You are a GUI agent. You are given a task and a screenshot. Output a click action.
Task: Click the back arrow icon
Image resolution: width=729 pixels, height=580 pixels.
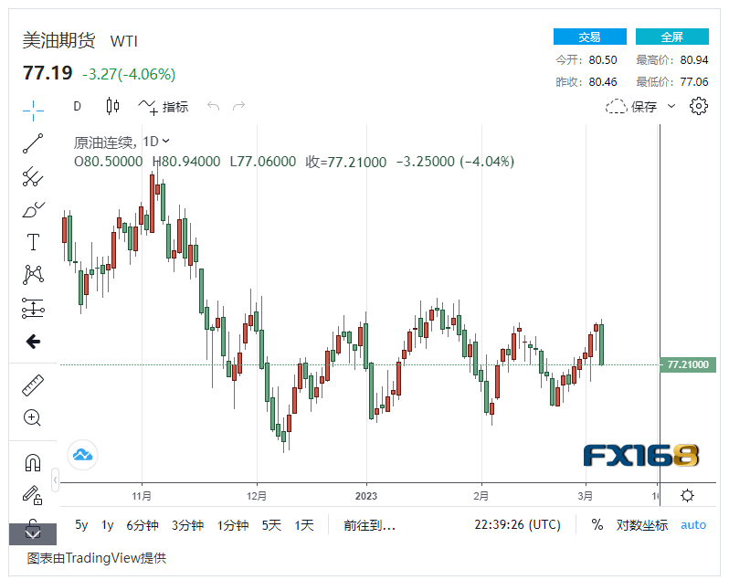tap(33, 342)
